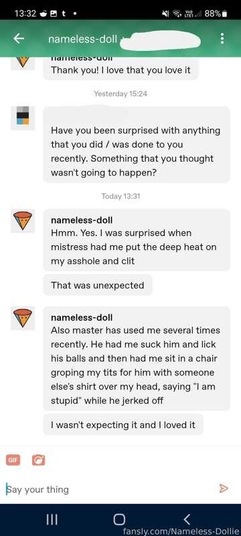
Task: Open the three-dot overflow menu
Action: coord(222,39)
